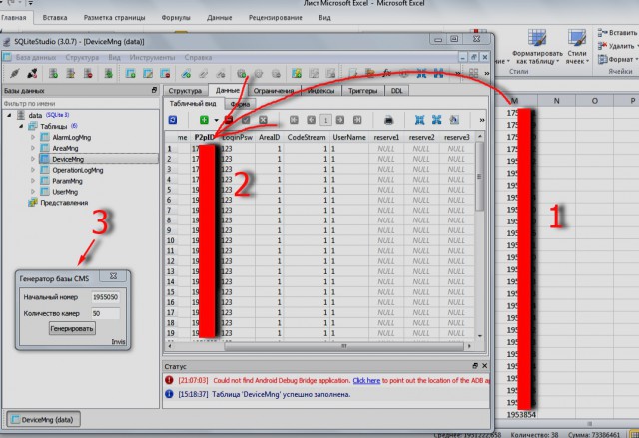Click the Commit changes checkmark icon

click(x=246, y=120)
